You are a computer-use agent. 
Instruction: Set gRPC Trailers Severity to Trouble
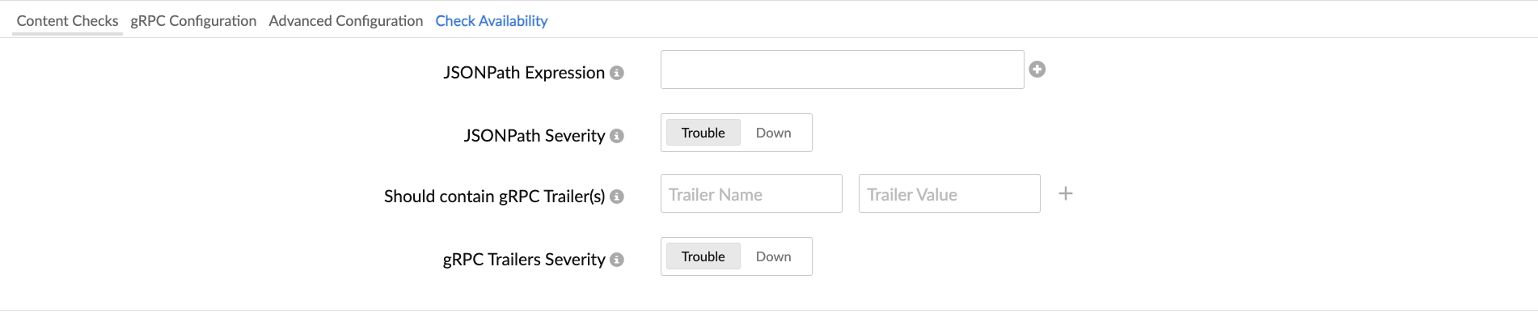tap(703, 256)
